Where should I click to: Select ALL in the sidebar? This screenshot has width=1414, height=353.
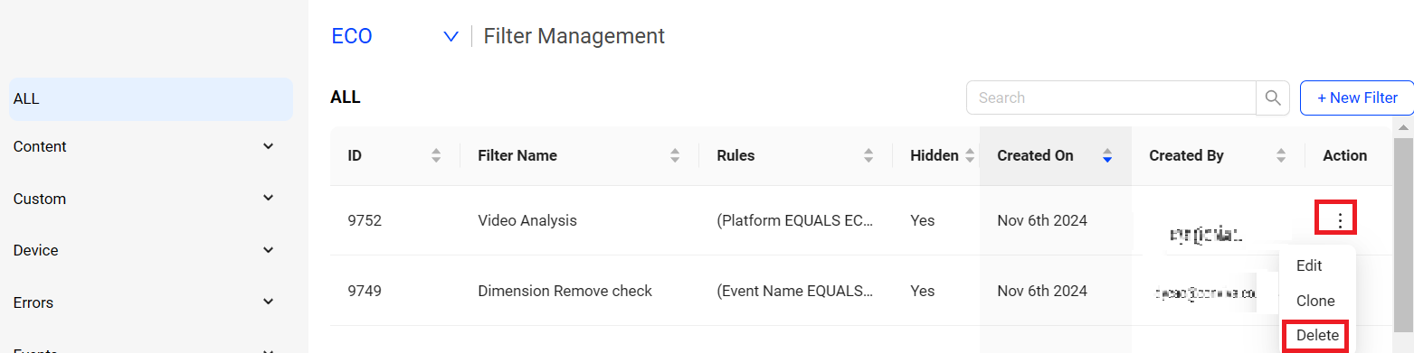tap(150, 99)
